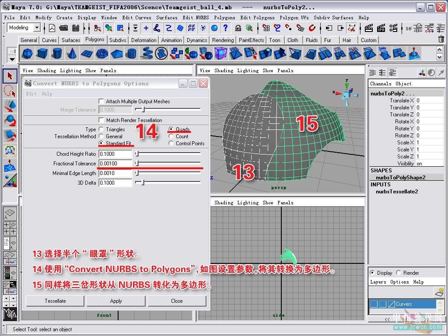The width and height of the screenshot is (448, 336).
Task: Create a polygon cube from the shelf
Action: click(x=42, y=53)
